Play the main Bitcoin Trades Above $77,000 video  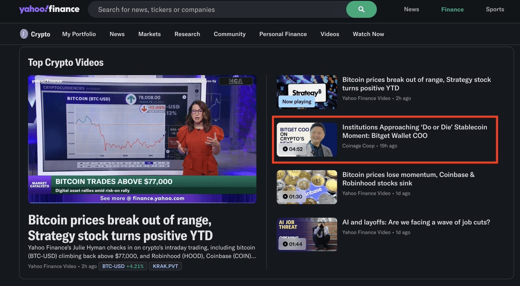(142, 139)
